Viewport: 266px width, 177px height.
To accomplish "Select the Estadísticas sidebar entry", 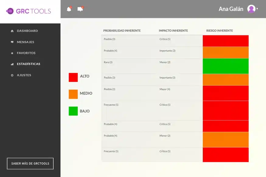I will click(x=29, y=64).
